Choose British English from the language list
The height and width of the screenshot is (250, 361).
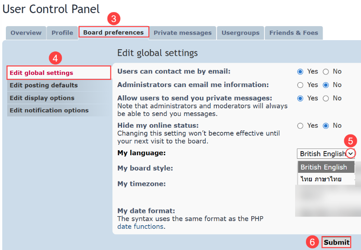[324, 167]
